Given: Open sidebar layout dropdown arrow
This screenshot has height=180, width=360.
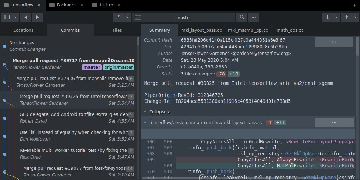Looking at the screenshot, I should (15, 18).
